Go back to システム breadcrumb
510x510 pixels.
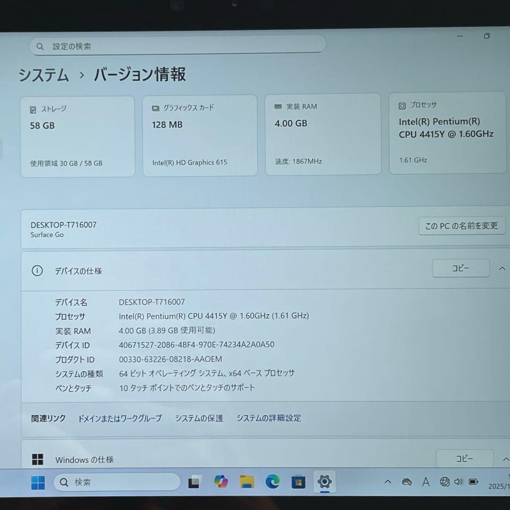(x=43, y=75)
